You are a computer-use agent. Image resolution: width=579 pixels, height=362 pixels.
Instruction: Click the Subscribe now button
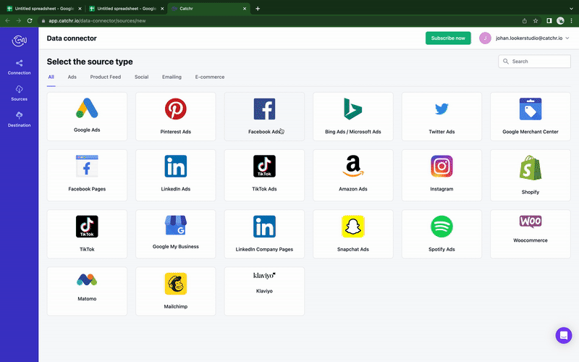pyautogui.click(x=448, y=38)
